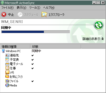Open the ヘルプ(H) menu

pos(49,8)
